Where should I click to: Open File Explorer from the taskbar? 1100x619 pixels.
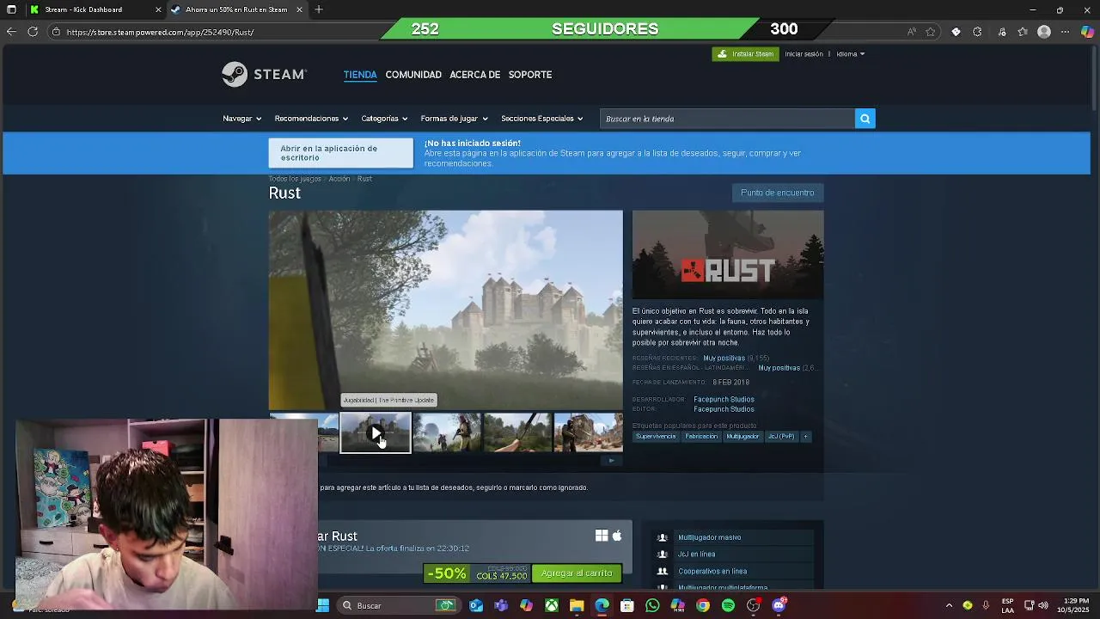[x=577, y=605]
